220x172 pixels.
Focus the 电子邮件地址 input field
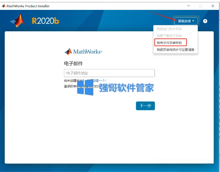point(109,73)
